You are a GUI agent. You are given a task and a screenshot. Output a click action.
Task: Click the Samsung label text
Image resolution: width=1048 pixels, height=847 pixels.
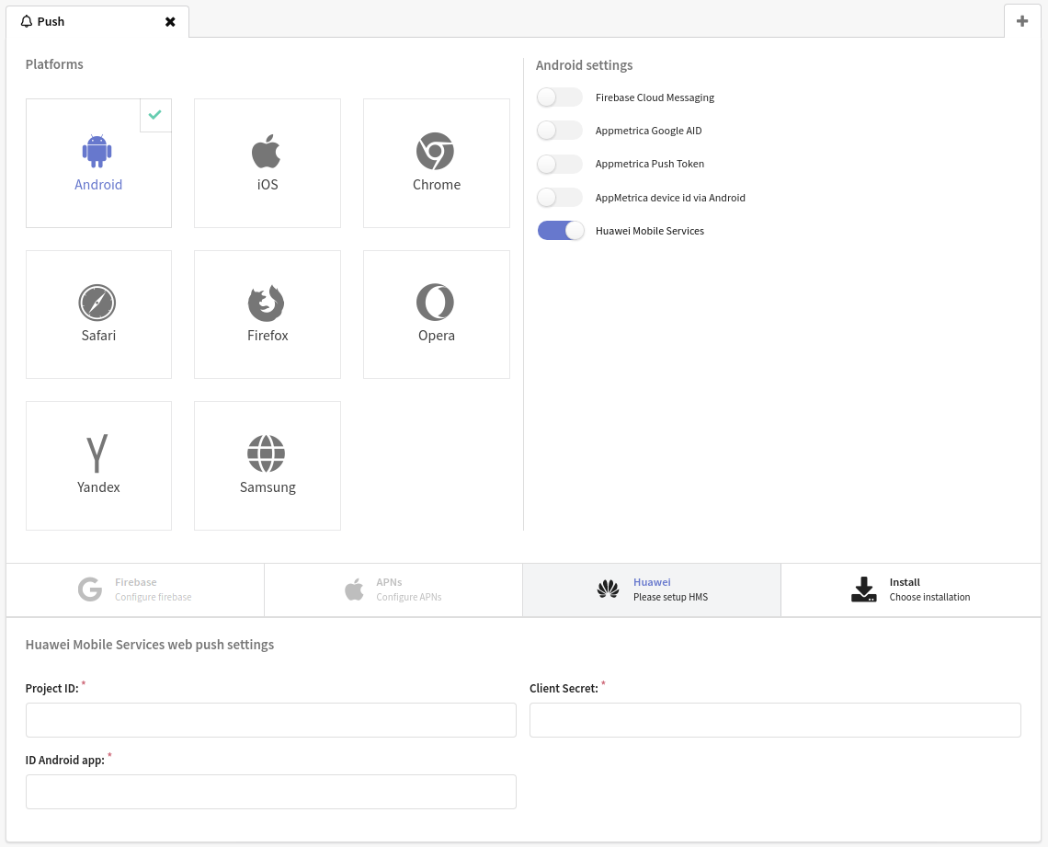pyautogui.click(x=268, y=487)
